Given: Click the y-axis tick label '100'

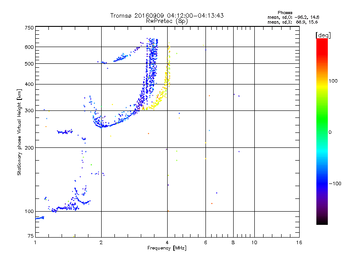Looking at the screenshot, I should (29, 212).
